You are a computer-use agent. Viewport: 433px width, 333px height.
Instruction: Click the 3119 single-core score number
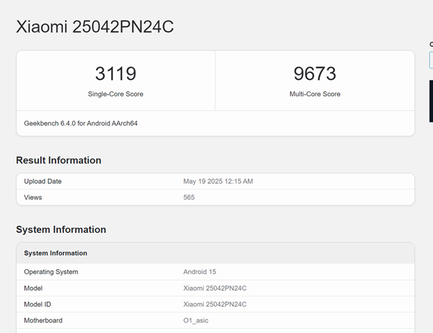[115, 74]
